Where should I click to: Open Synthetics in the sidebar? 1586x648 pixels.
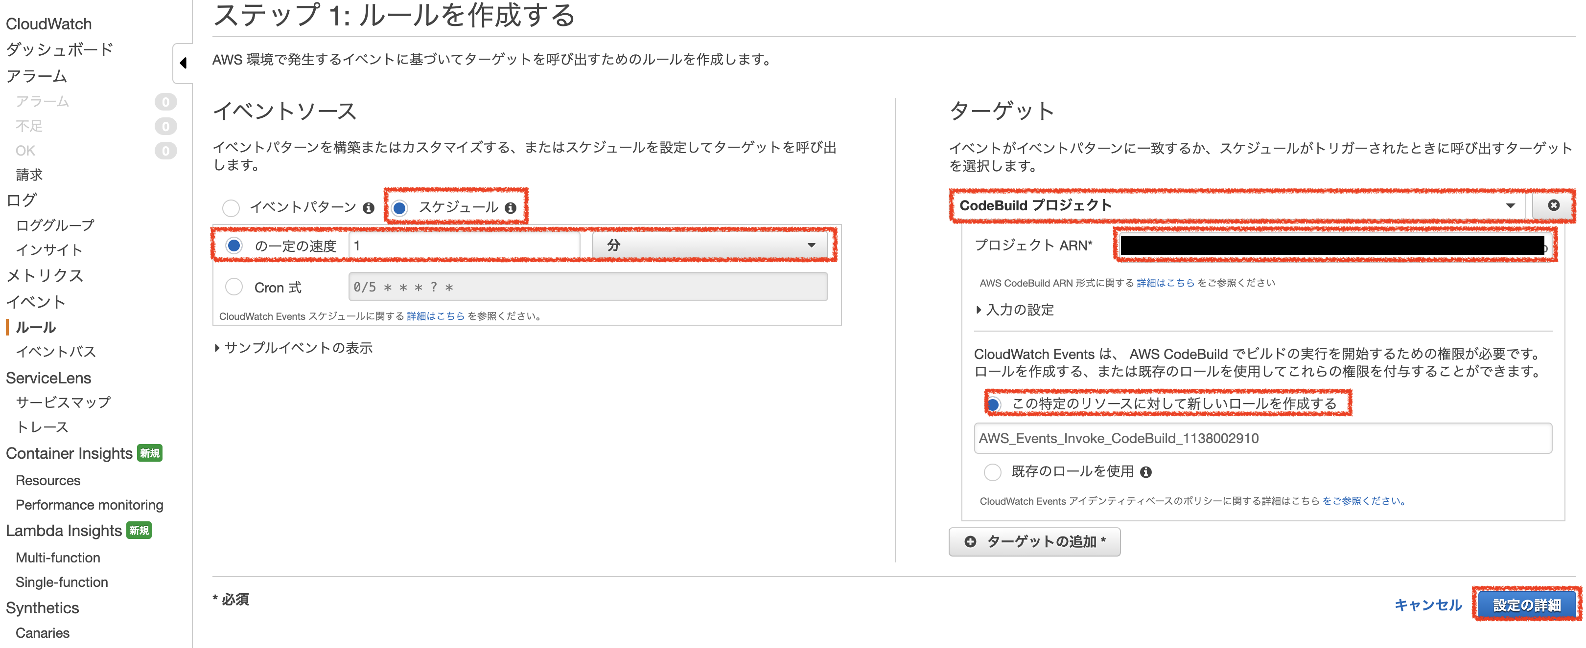(43, 608)
